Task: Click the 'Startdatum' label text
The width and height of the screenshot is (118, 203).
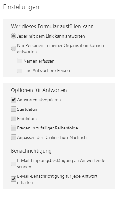Action: click(x=28, y=109)
